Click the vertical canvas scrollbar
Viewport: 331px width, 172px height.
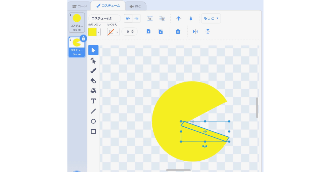click(257, 108)
